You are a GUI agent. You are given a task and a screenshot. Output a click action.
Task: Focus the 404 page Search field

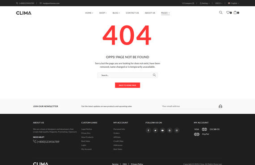tap(125, 75)
